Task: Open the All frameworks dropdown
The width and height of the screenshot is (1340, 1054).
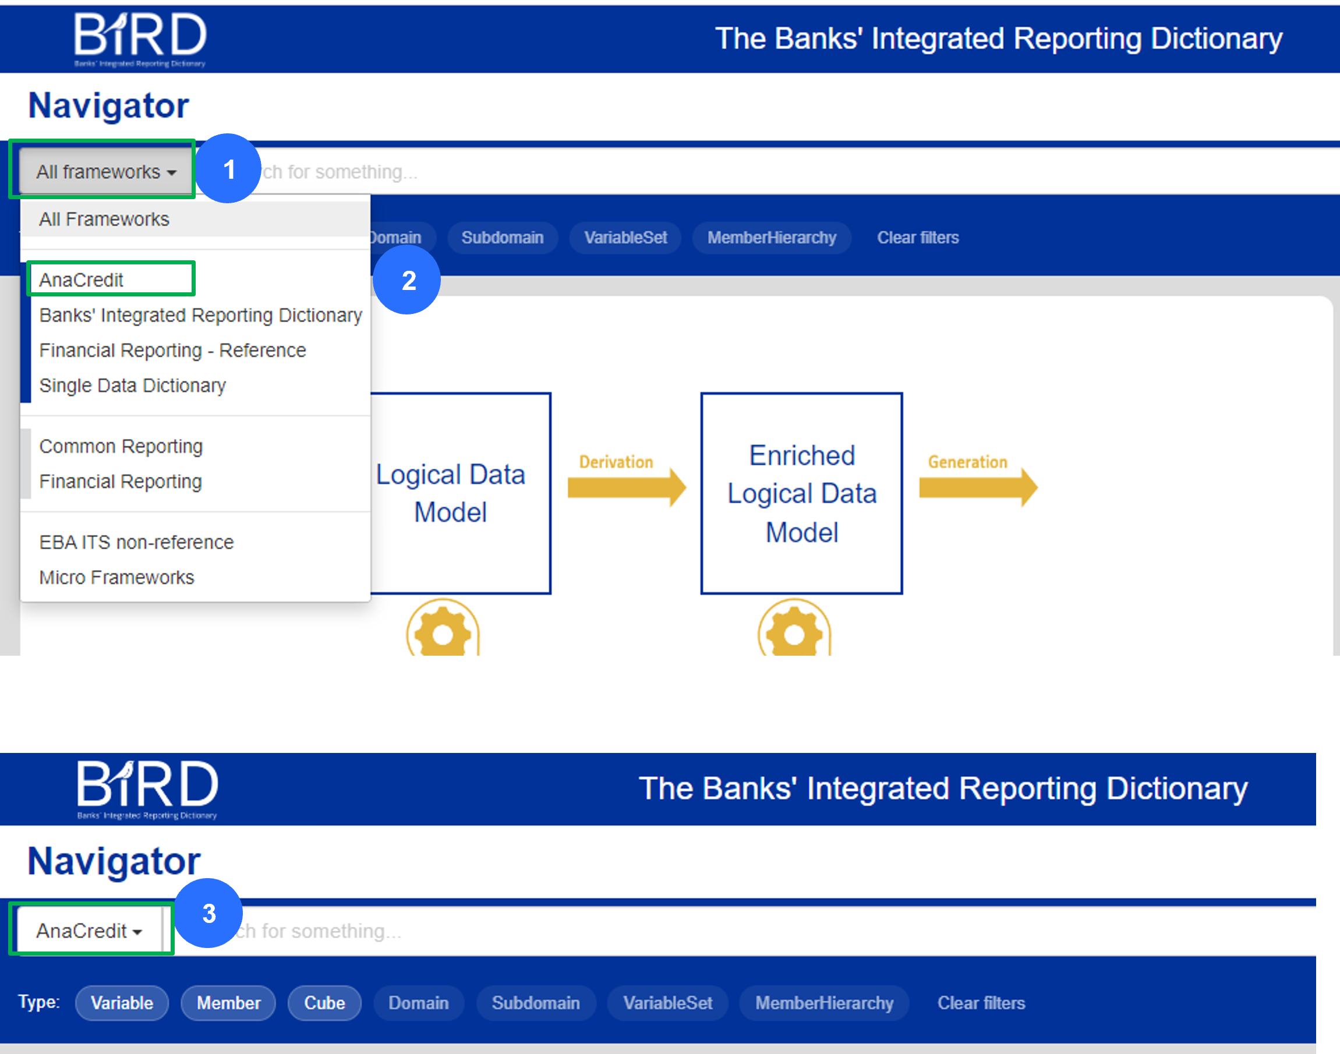Action: (105, 172)
